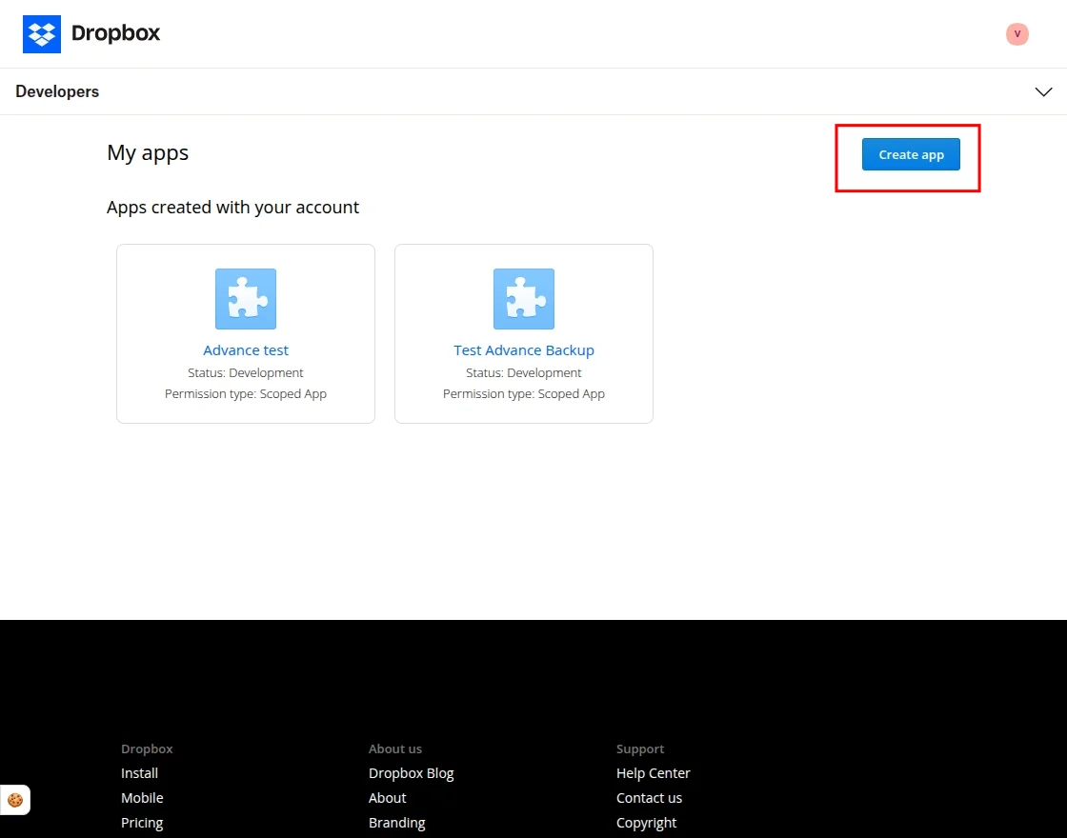Open the Contact us footer link

pyautogui.click(x=649, y=798)
